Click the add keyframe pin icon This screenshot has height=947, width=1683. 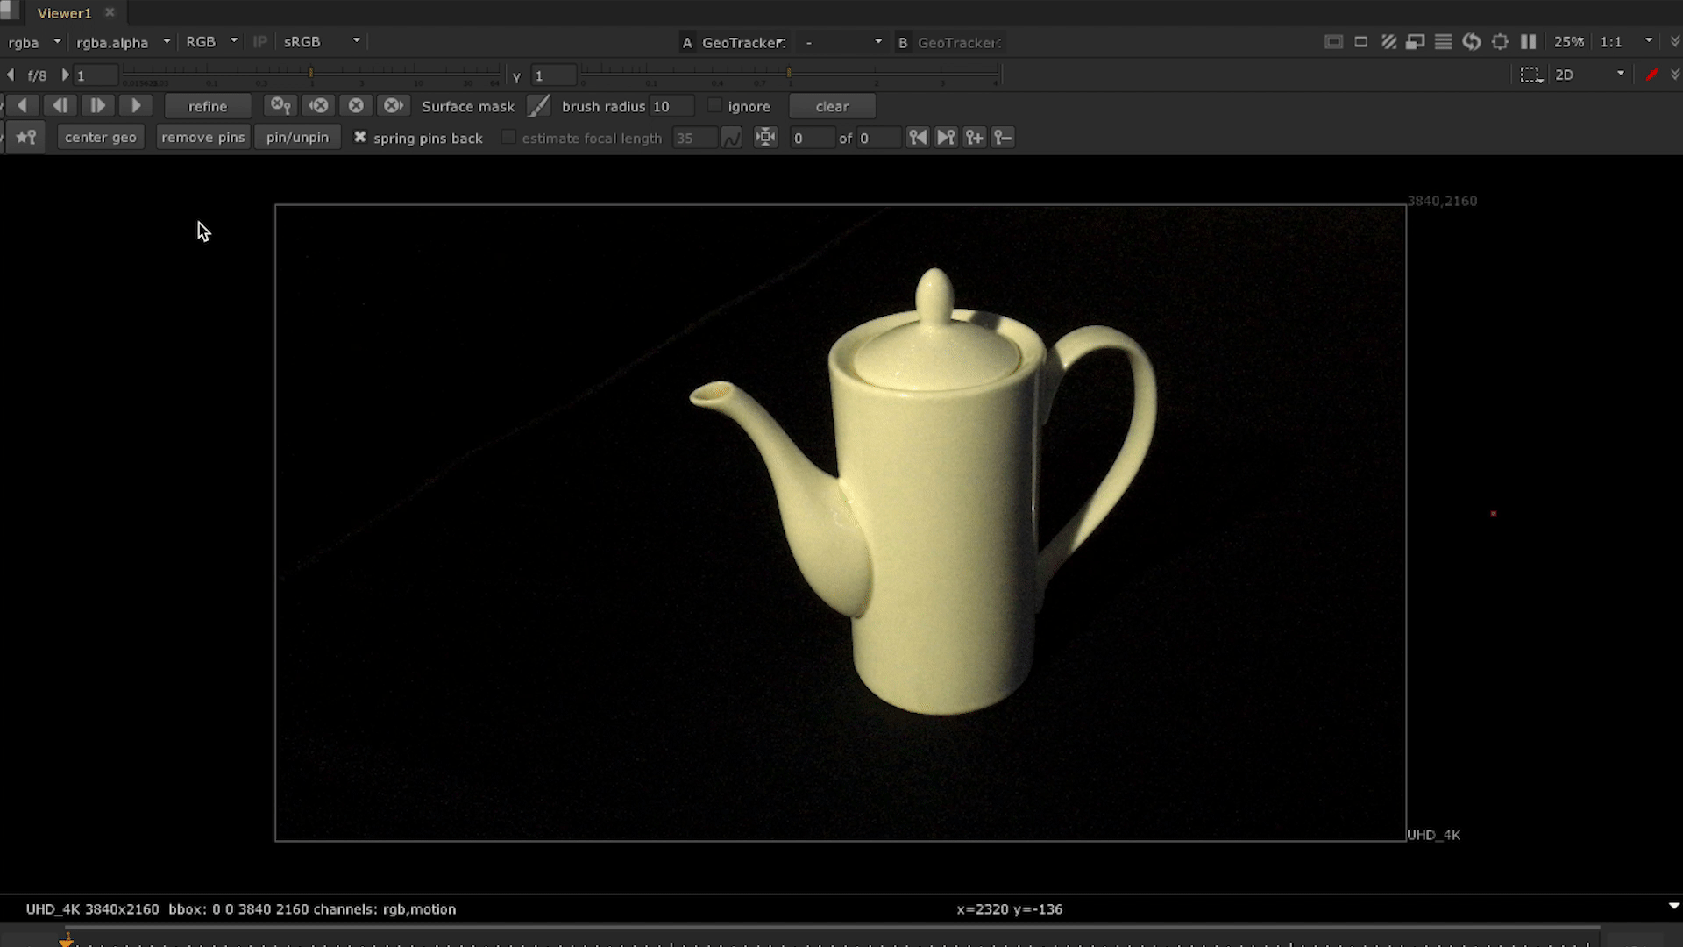pyautogui.click(x=974, y=138)
